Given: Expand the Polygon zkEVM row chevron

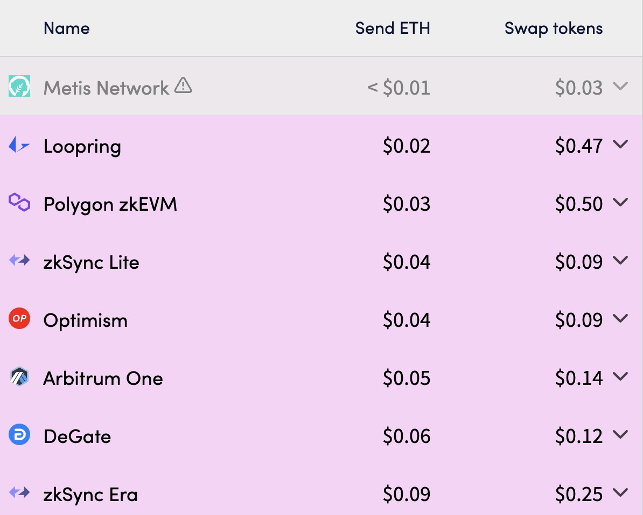Looking at the screenshot, I should (620, 203).
